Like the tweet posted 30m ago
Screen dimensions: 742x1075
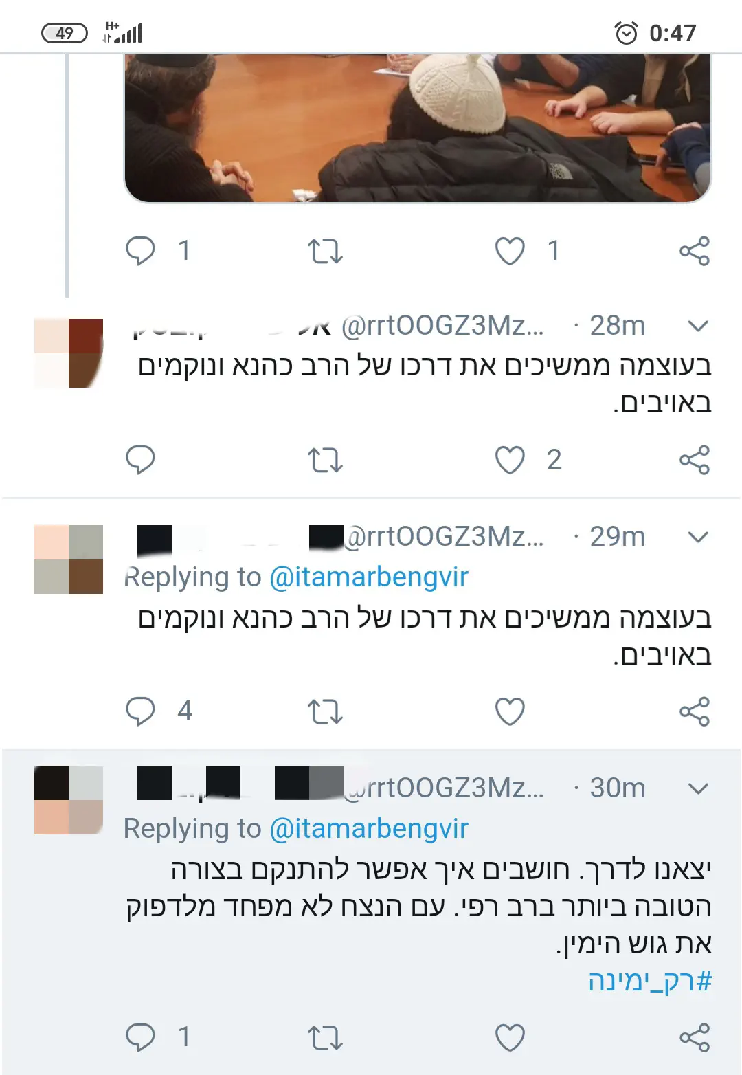510,1037
